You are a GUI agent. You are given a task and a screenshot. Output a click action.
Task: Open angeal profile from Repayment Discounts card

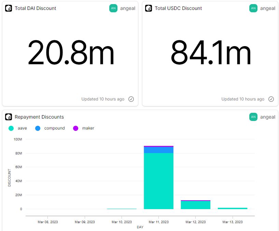[268, 117]
